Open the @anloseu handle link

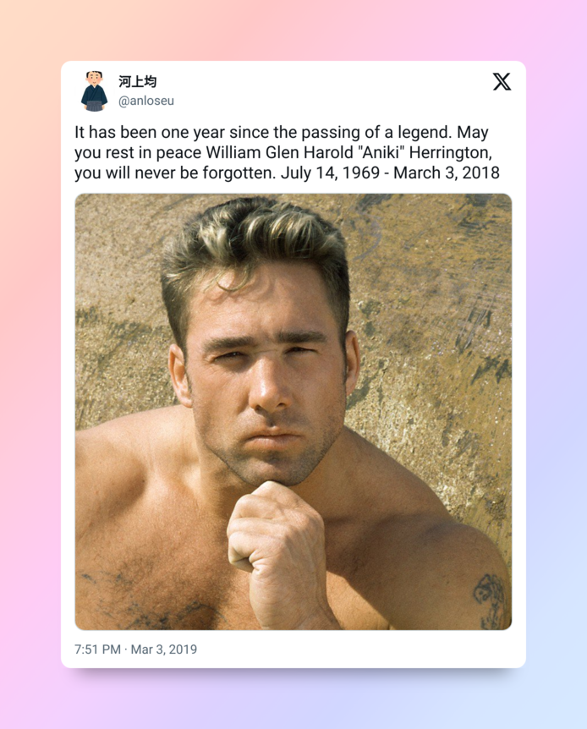[x=146, y=101]
